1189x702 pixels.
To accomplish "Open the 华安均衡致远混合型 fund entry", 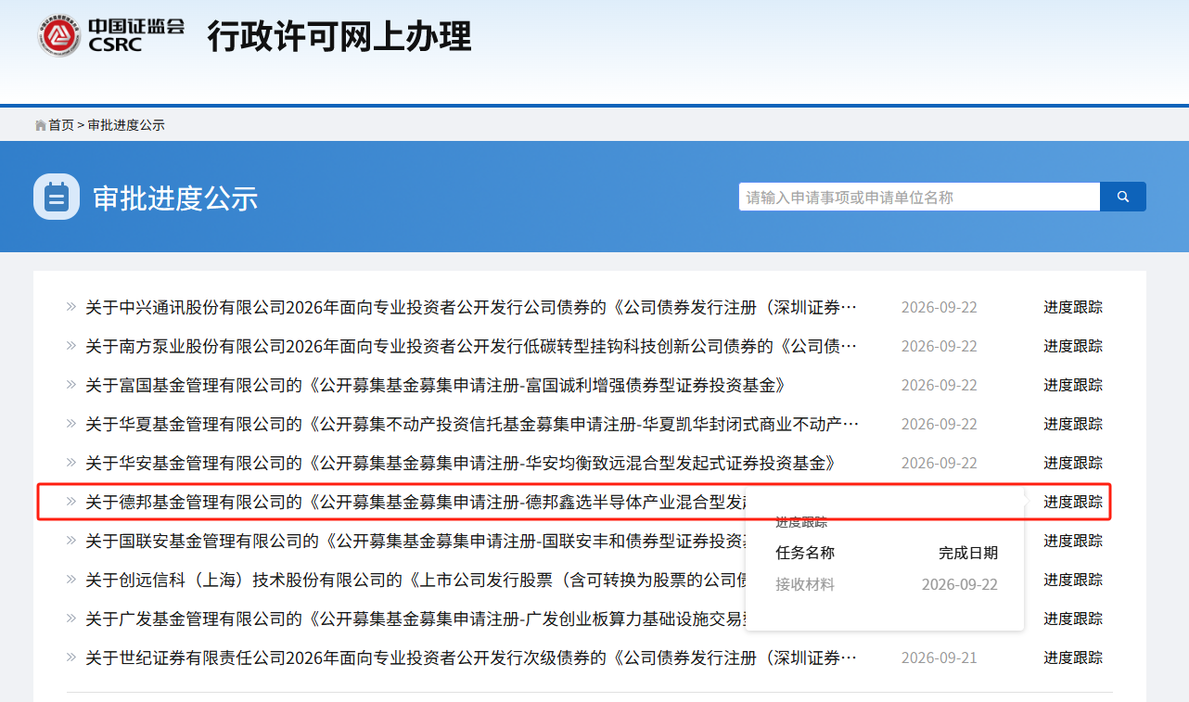I will [460, 463].
